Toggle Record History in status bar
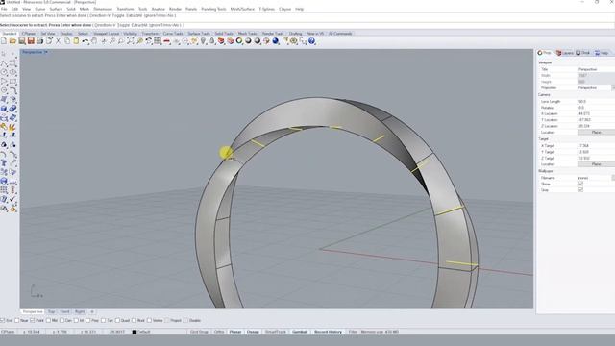This screenshot has width=615, height=346. (x=328, y=332)
